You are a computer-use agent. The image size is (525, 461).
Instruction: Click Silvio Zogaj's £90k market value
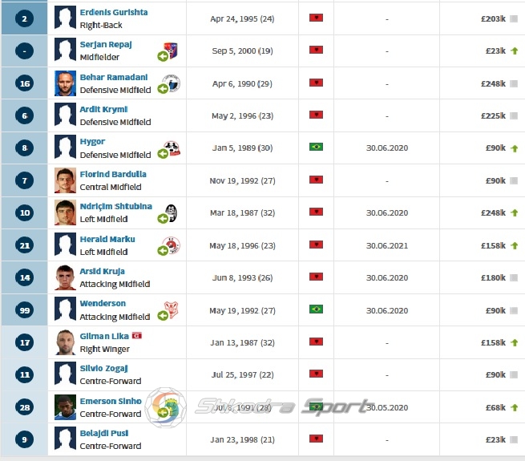(x=495, y=374)
